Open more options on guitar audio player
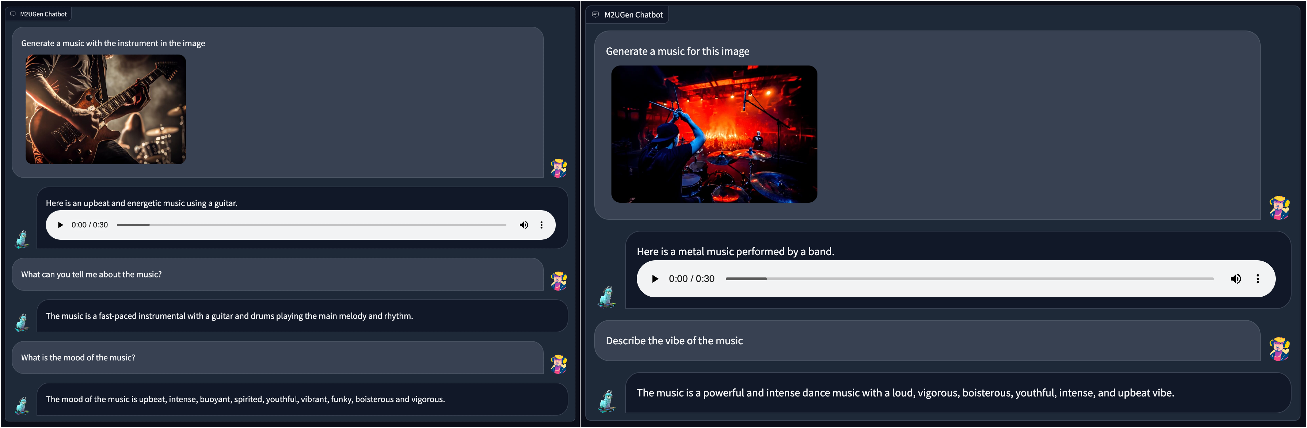This screenshot has height=428, width=1307. point(541,225)
